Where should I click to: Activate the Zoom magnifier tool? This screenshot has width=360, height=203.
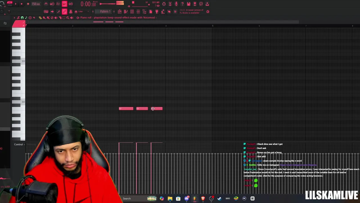point(68,18)
